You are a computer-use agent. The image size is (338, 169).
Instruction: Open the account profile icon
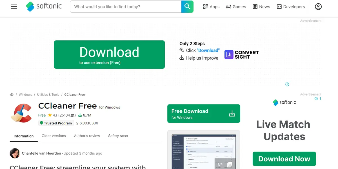[x=318, y=6]
